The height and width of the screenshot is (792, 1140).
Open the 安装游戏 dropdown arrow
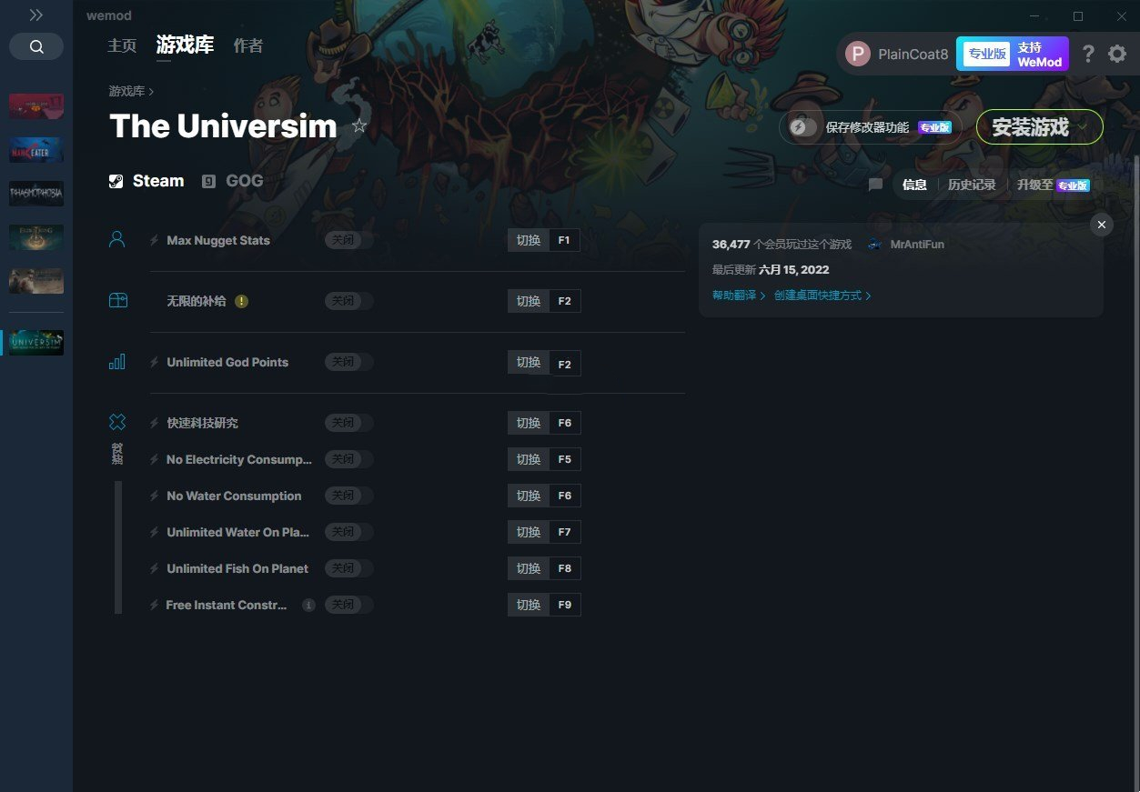point(1083,127)
